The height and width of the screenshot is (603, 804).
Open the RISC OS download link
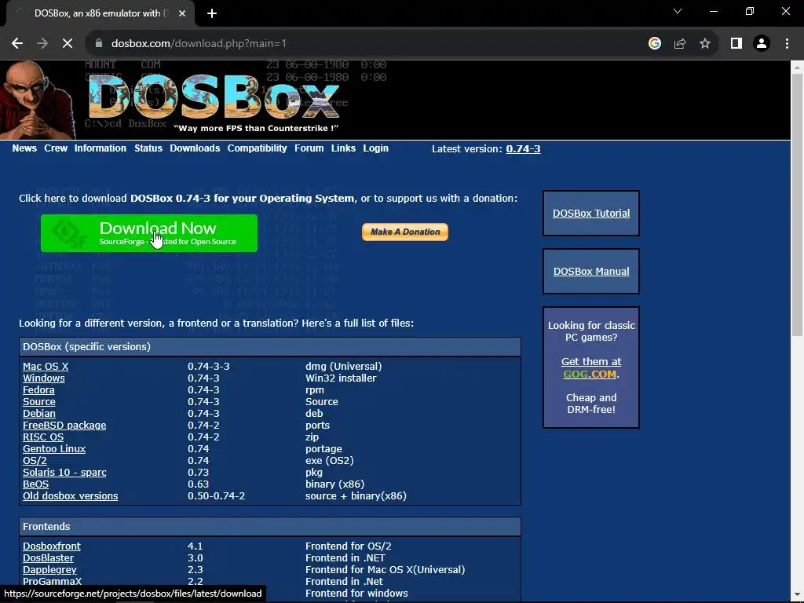click(43, 437)
